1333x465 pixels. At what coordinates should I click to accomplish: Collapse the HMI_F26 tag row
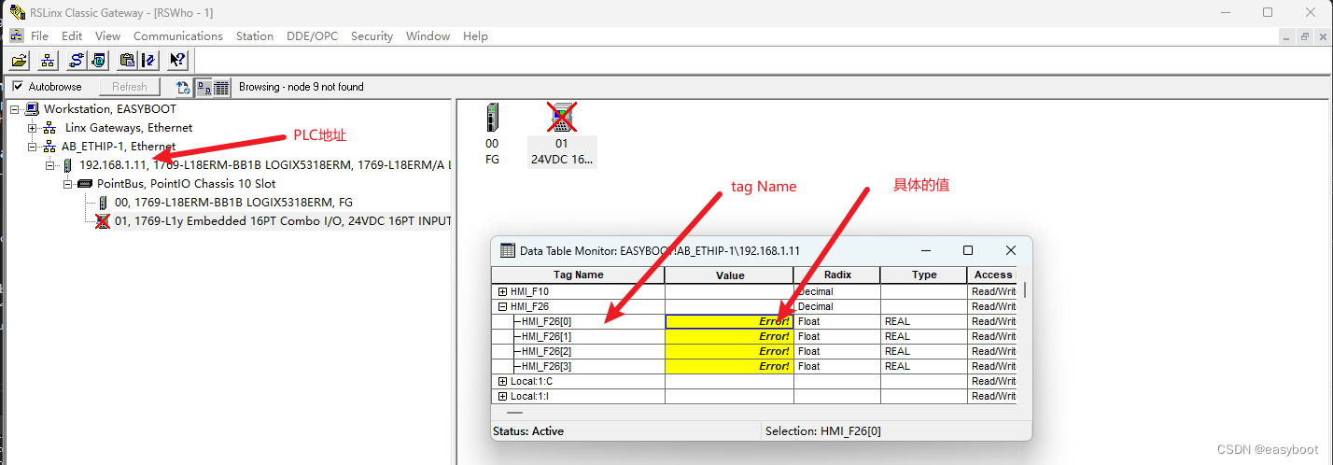502,306
